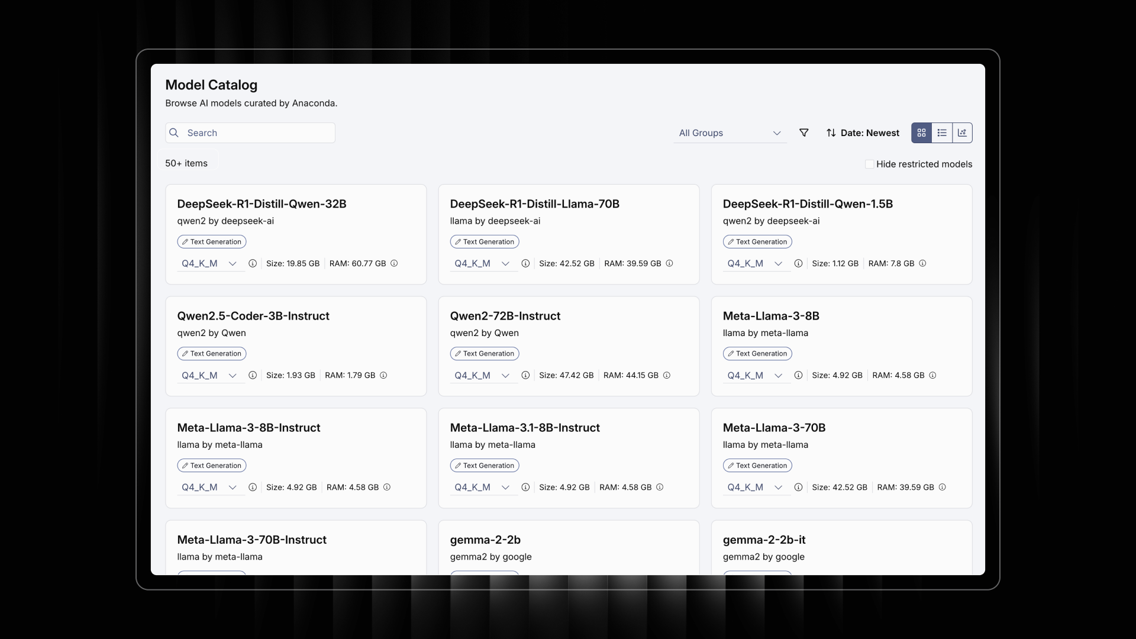This screenshot has height=639, width=1136.
Task: Expand Q4_K_M dropdown for DeepSeek-R1-Distill-Qwen-32B
Action: click(211, 263)
